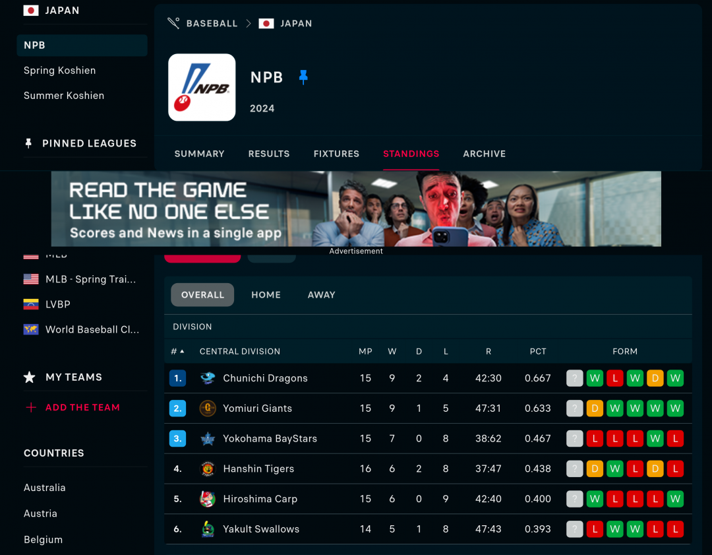Click the 0.667 percentage for Chunichi Dragons
Image resolution: width=712 pixels, height=555 pixels.
tap(538, 378)
